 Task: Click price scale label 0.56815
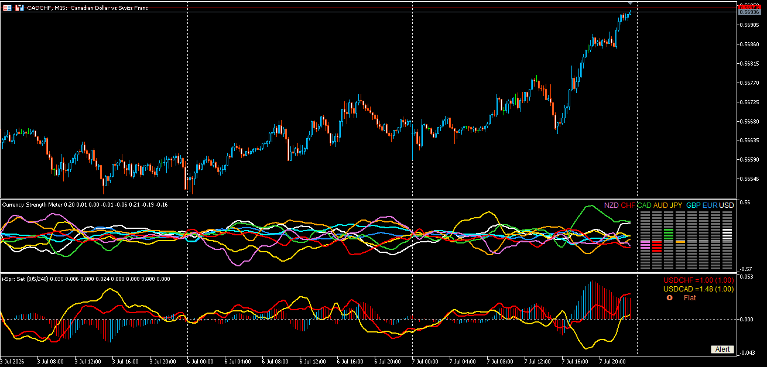pyautogui.click(x=749, y=64)
